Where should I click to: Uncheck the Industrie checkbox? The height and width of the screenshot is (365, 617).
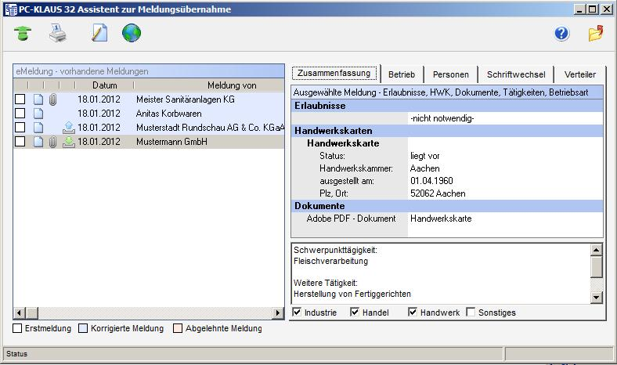point(297,313)
